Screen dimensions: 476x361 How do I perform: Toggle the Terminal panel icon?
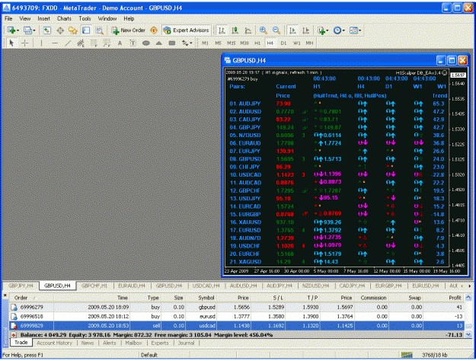(x=86, y=30)
